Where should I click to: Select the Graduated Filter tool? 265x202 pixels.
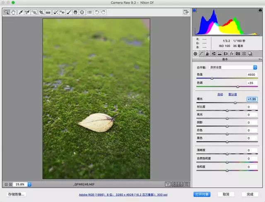tap(75, 12)
